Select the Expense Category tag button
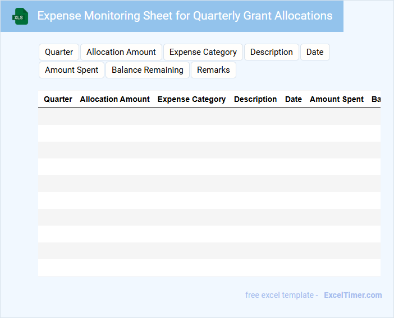Viewport: 394px width, 318px height. pyautogui.click(x=203, y=52)
